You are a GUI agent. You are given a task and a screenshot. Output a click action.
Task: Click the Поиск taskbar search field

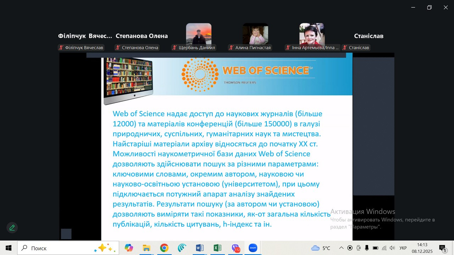(x=69, y=248)
